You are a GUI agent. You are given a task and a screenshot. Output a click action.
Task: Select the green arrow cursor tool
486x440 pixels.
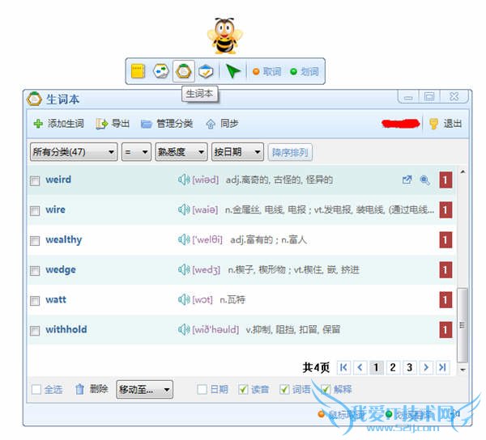[232, 71]
